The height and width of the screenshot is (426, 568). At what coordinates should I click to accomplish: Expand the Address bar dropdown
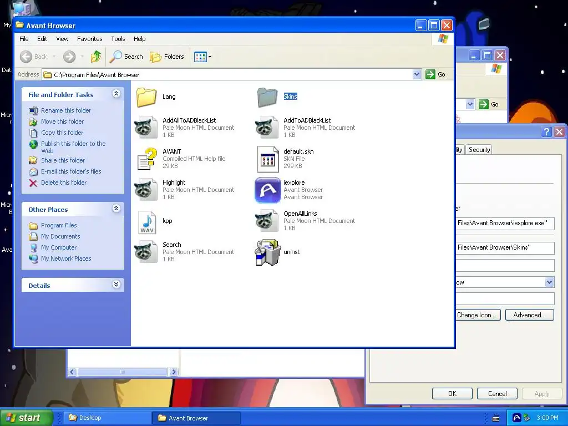[417, 75]
